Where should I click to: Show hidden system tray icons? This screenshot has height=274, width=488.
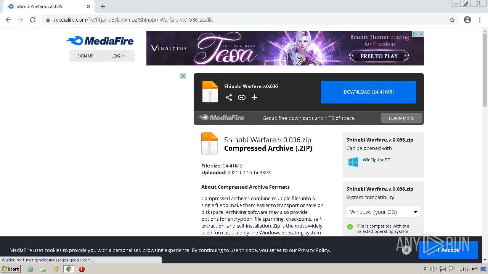point(425,269)
